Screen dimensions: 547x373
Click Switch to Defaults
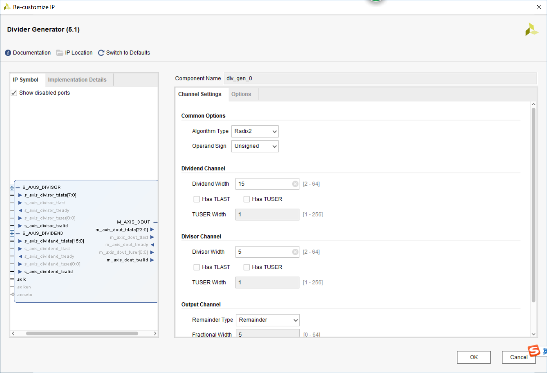click(x=128, y=53)
